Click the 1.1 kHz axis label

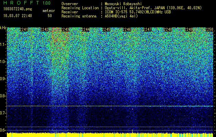[x=3, y=45]
